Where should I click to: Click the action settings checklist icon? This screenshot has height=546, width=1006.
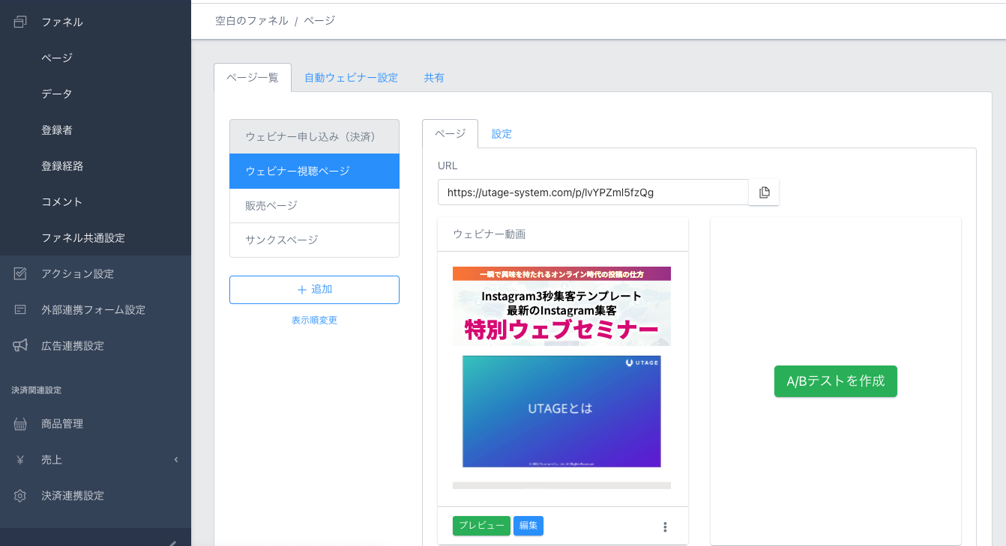coord(20,274)
